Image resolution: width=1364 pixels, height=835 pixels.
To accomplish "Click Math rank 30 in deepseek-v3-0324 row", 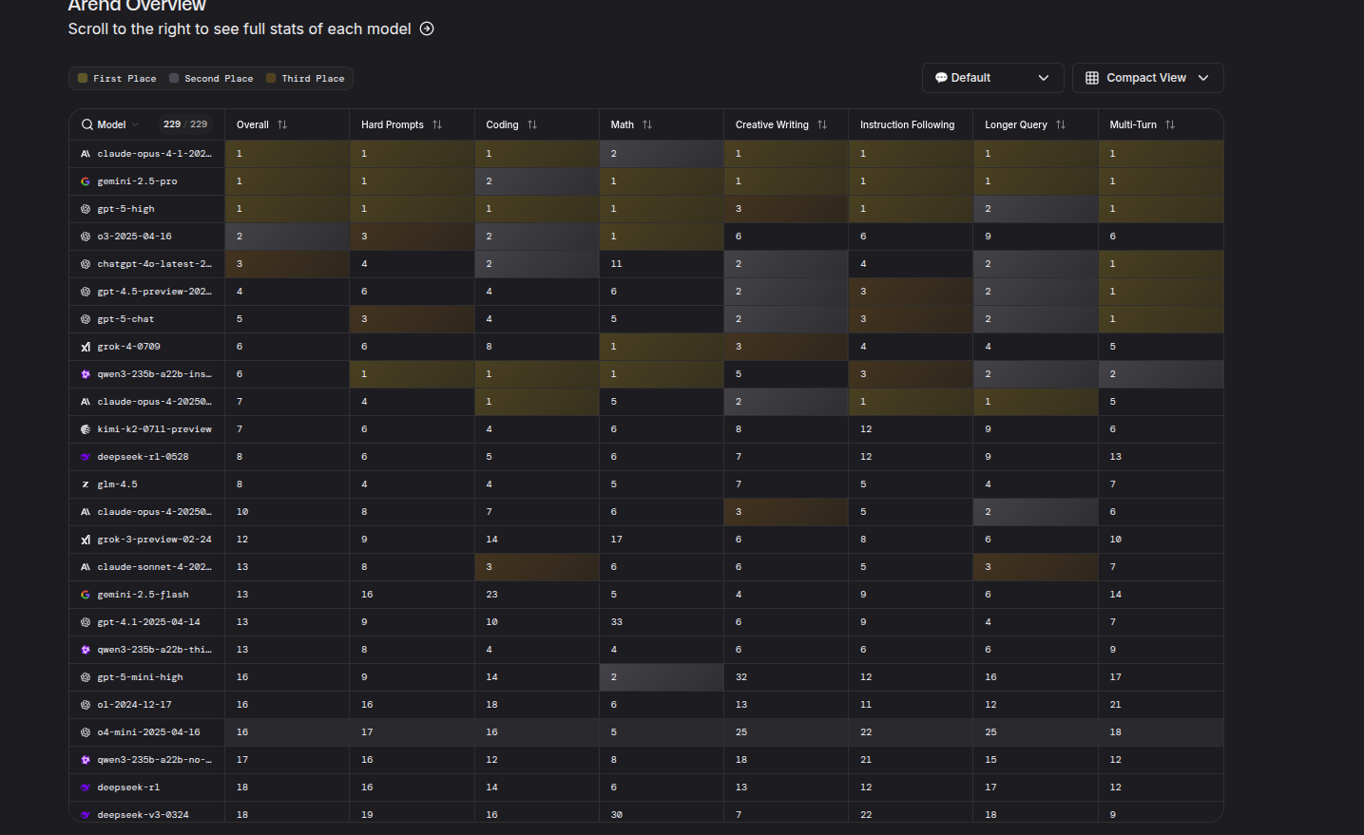I will point(617,815).
